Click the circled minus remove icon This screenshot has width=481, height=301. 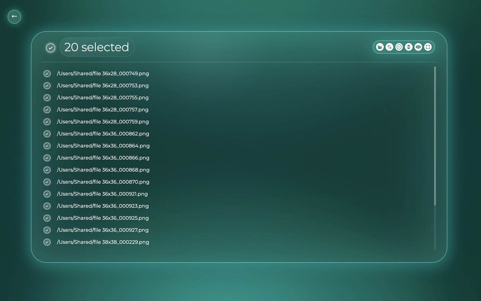pos(399,47)
